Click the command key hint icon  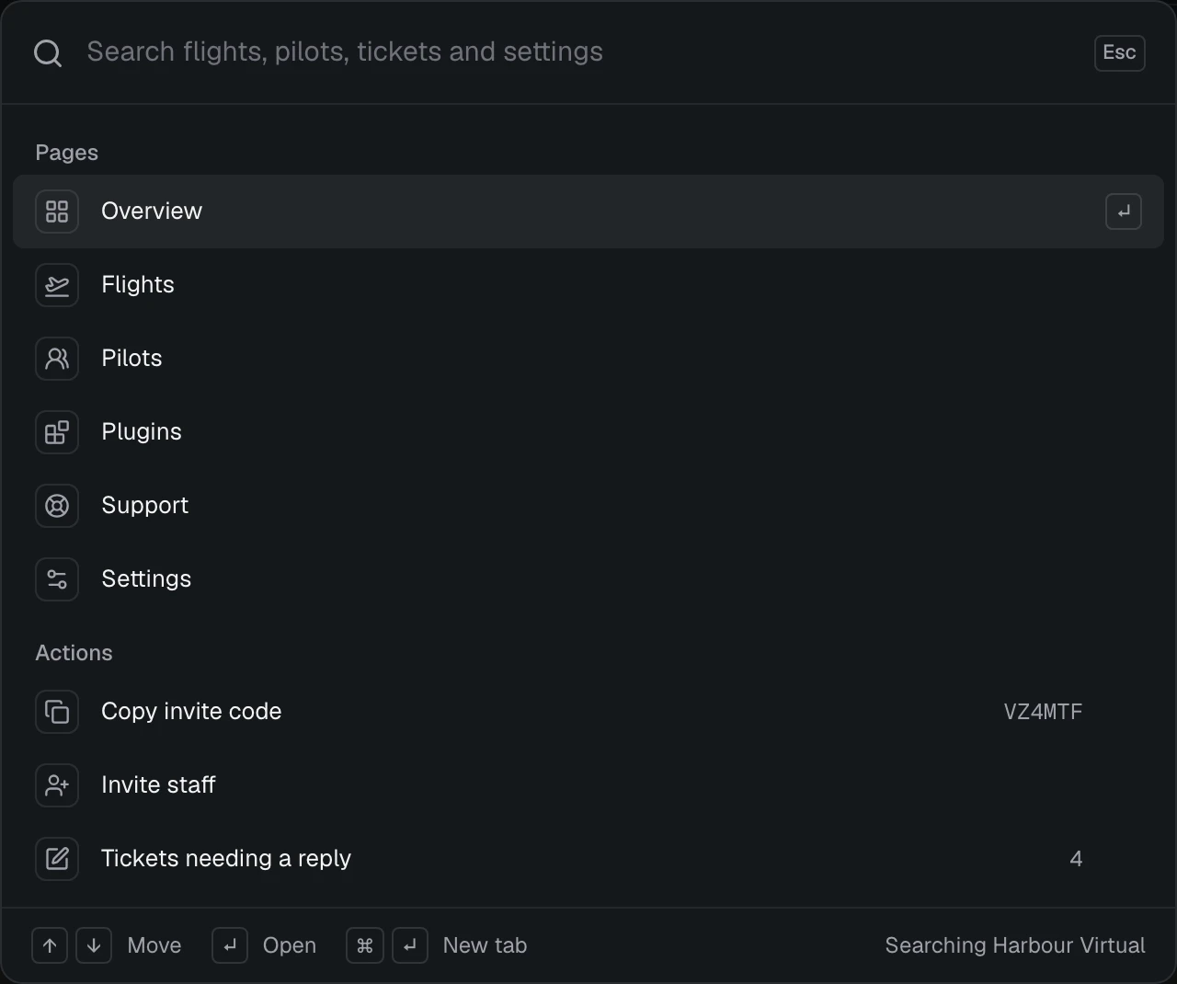[x=364, y=945]
